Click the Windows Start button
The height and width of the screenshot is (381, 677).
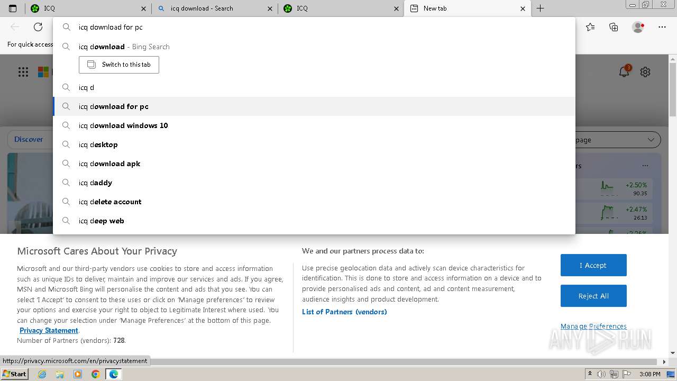(x=14, y=374)
